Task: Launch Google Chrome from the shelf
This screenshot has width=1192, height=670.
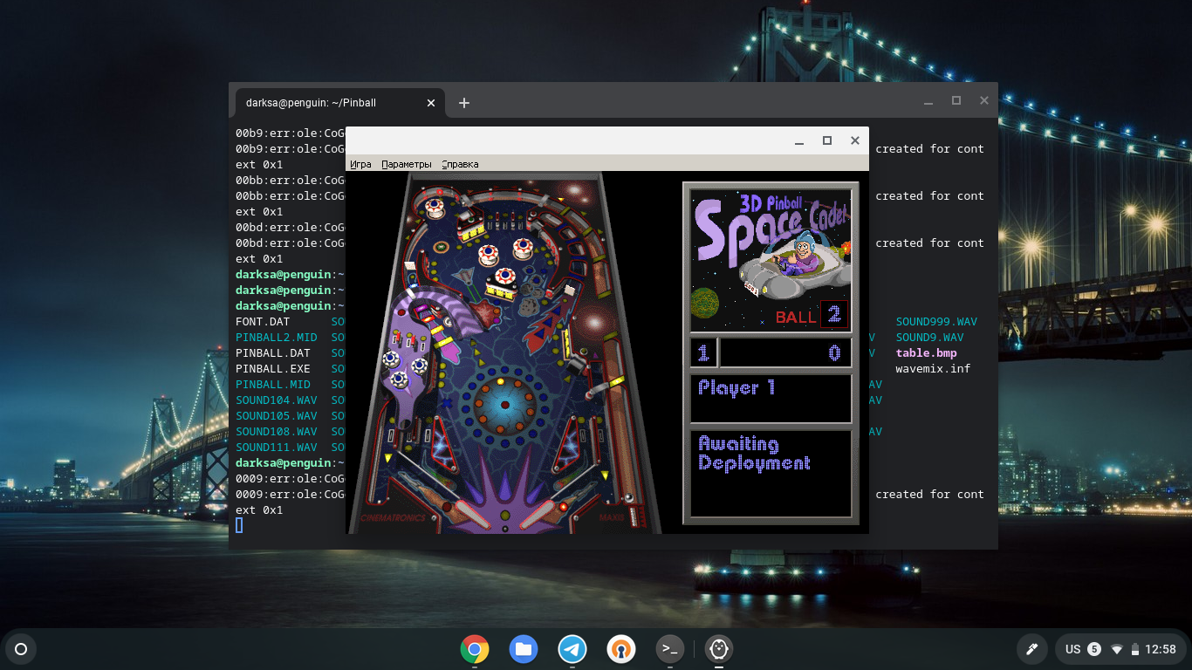Action: pyautogui.click(x=475, y=649)
